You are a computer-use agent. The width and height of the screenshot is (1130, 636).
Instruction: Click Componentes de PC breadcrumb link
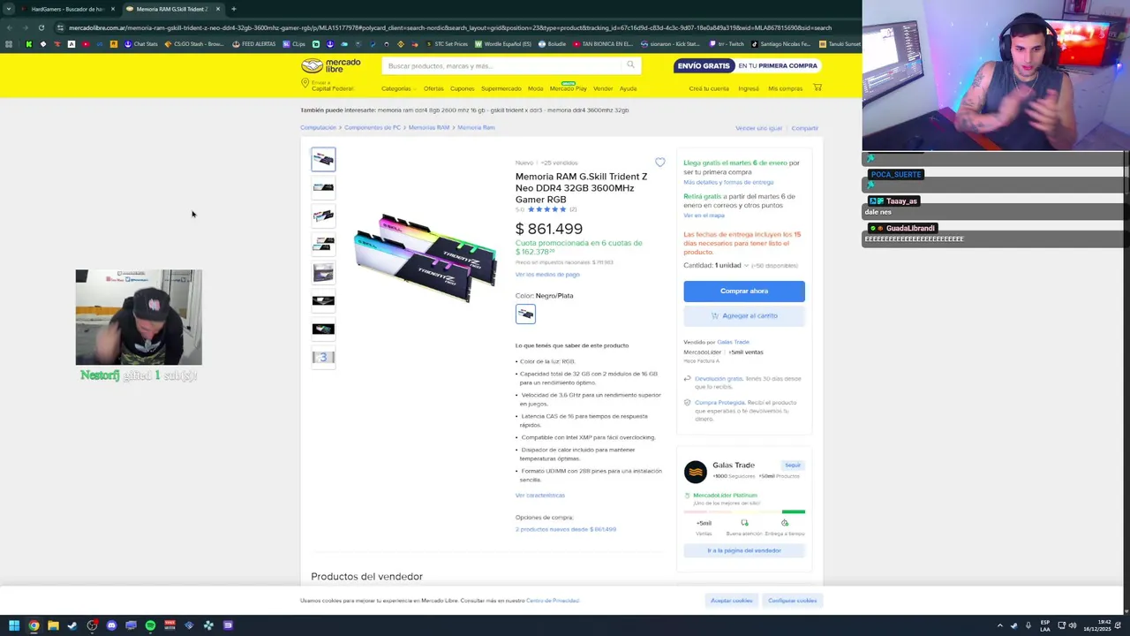click(373, 127)
